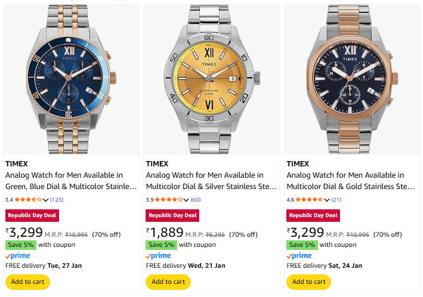Expand rating breakdown arrow beside 4.6 stars
Image resolution: width=423 pixels, height=297 pixels.
pos(327,200)
